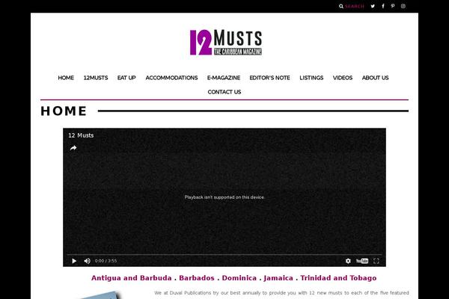Click the playback not supported message
This screenshot has height=299, width=449.
point(224,197)
